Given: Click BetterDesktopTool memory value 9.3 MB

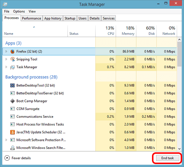Looking at the screenshot, I should tap(129, 86).
